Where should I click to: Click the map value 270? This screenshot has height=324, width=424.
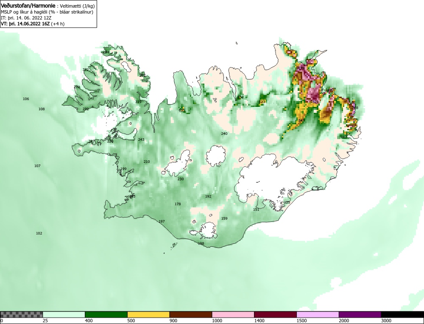77,87
